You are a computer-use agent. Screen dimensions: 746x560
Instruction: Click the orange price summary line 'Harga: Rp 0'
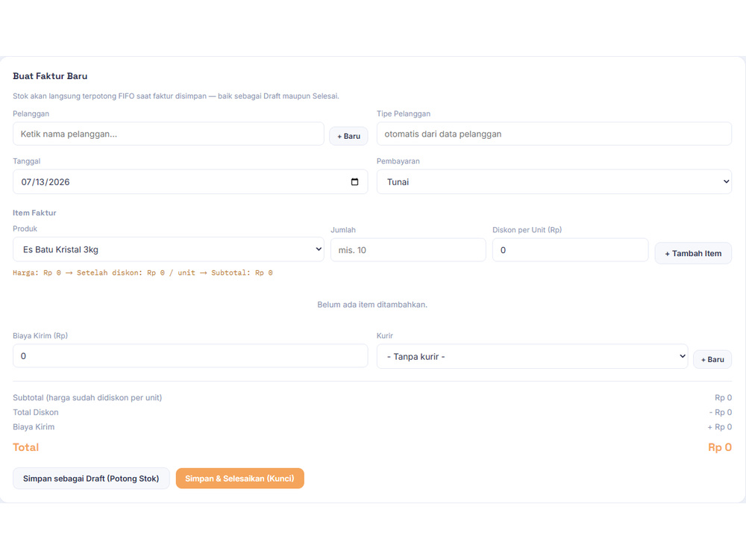[x=142, y=273]
